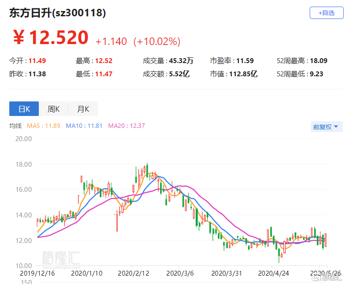Click the 今开 value 11.49
The image size is (345, 284).
pos(37,61)
